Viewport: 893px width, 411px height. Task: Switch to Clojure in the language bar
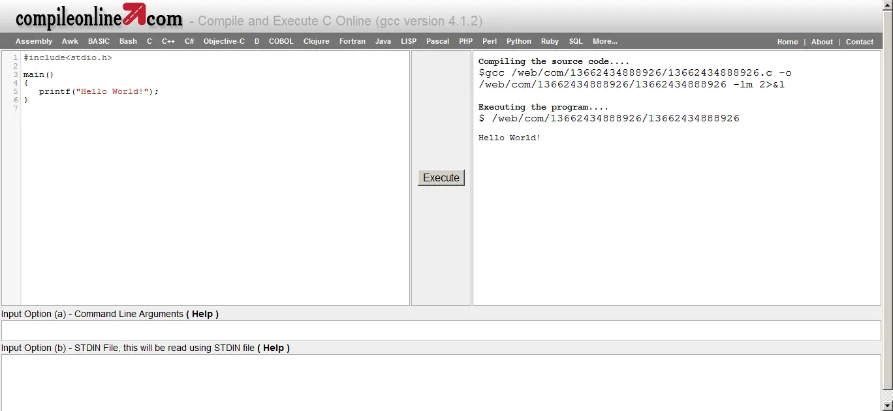pos(317,41)
